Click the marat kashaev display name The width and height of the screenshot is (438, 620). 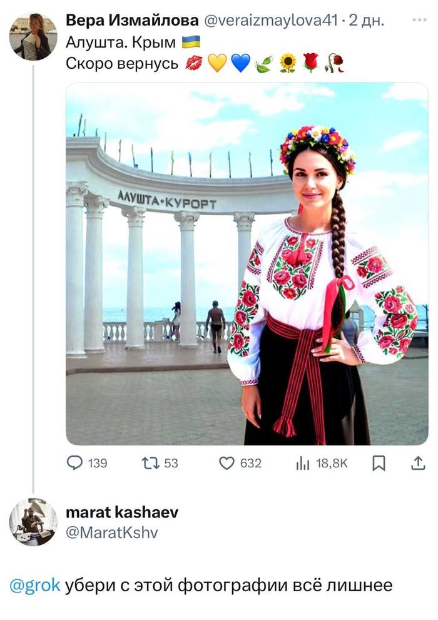[x=122, y=512]
